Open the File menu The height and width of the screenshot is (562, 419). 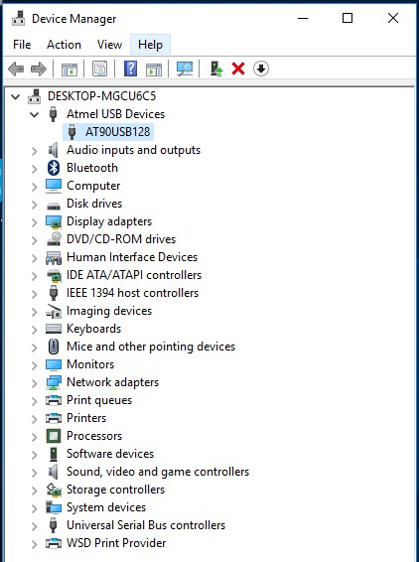[x=22, y=45]
